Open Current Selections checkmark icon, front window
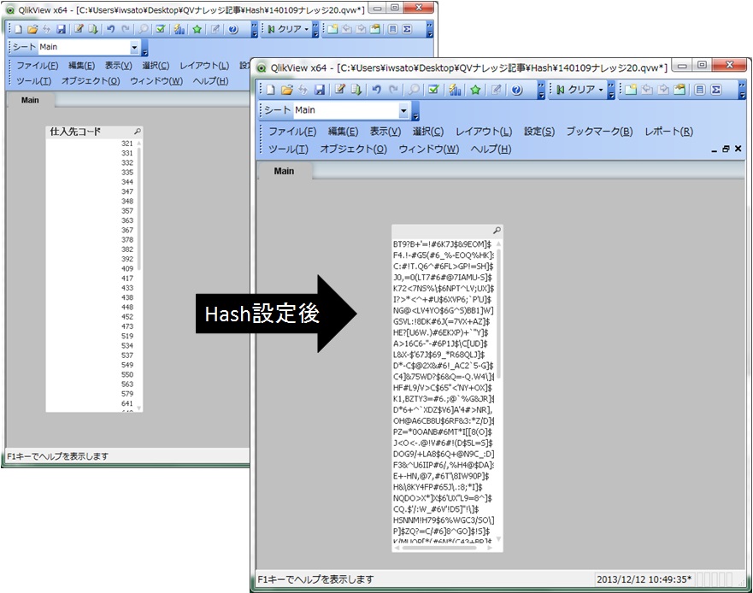Image resolution: width=753 pixels, height=593 pixels. tap(433, 90)
